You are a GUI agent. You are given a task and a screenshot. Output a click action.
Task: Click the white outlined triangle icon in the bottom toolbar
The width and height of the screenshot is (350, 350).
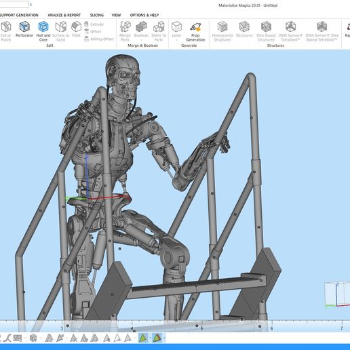pos(117,338)
